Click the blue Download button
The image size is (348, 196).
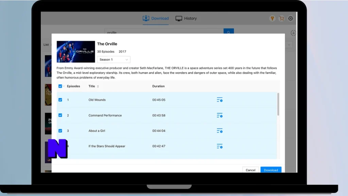pyautogui.click(x=271, y=170)
